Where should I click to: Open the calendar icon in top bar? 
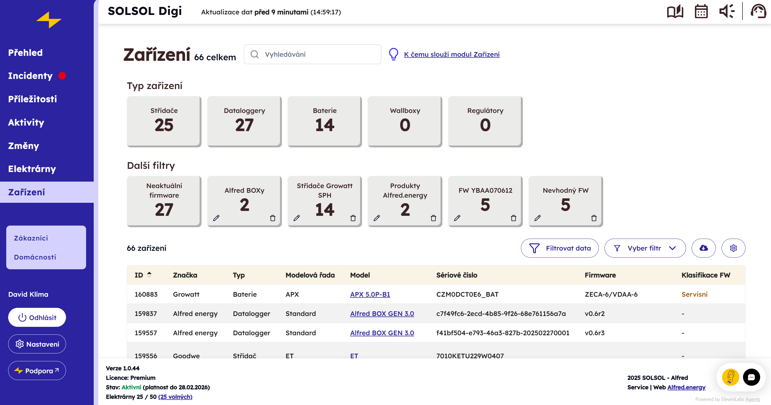[701, 12]
